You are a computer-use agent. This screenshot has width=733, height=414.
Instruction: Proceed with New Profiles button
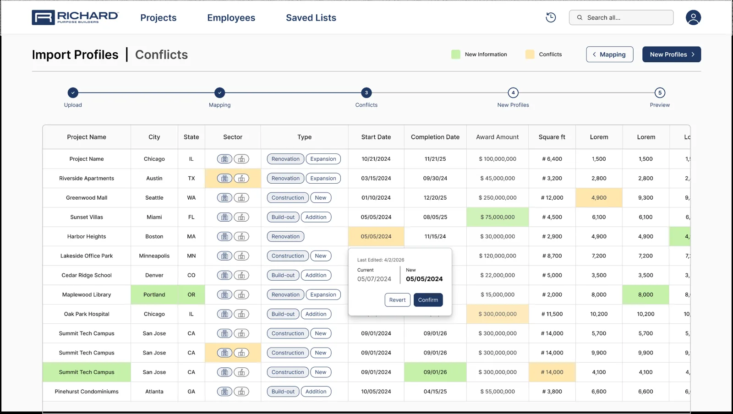pyautogui.click(x=672, y=54)
